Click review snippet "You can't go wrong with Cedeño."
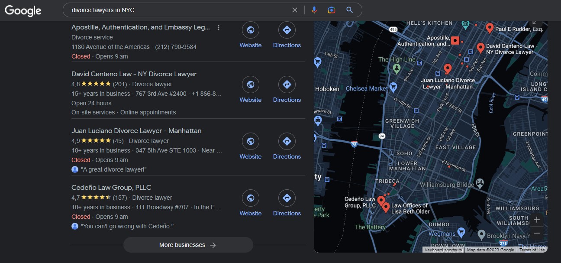This screenshot has width=561, height=263. click(127, 226)
